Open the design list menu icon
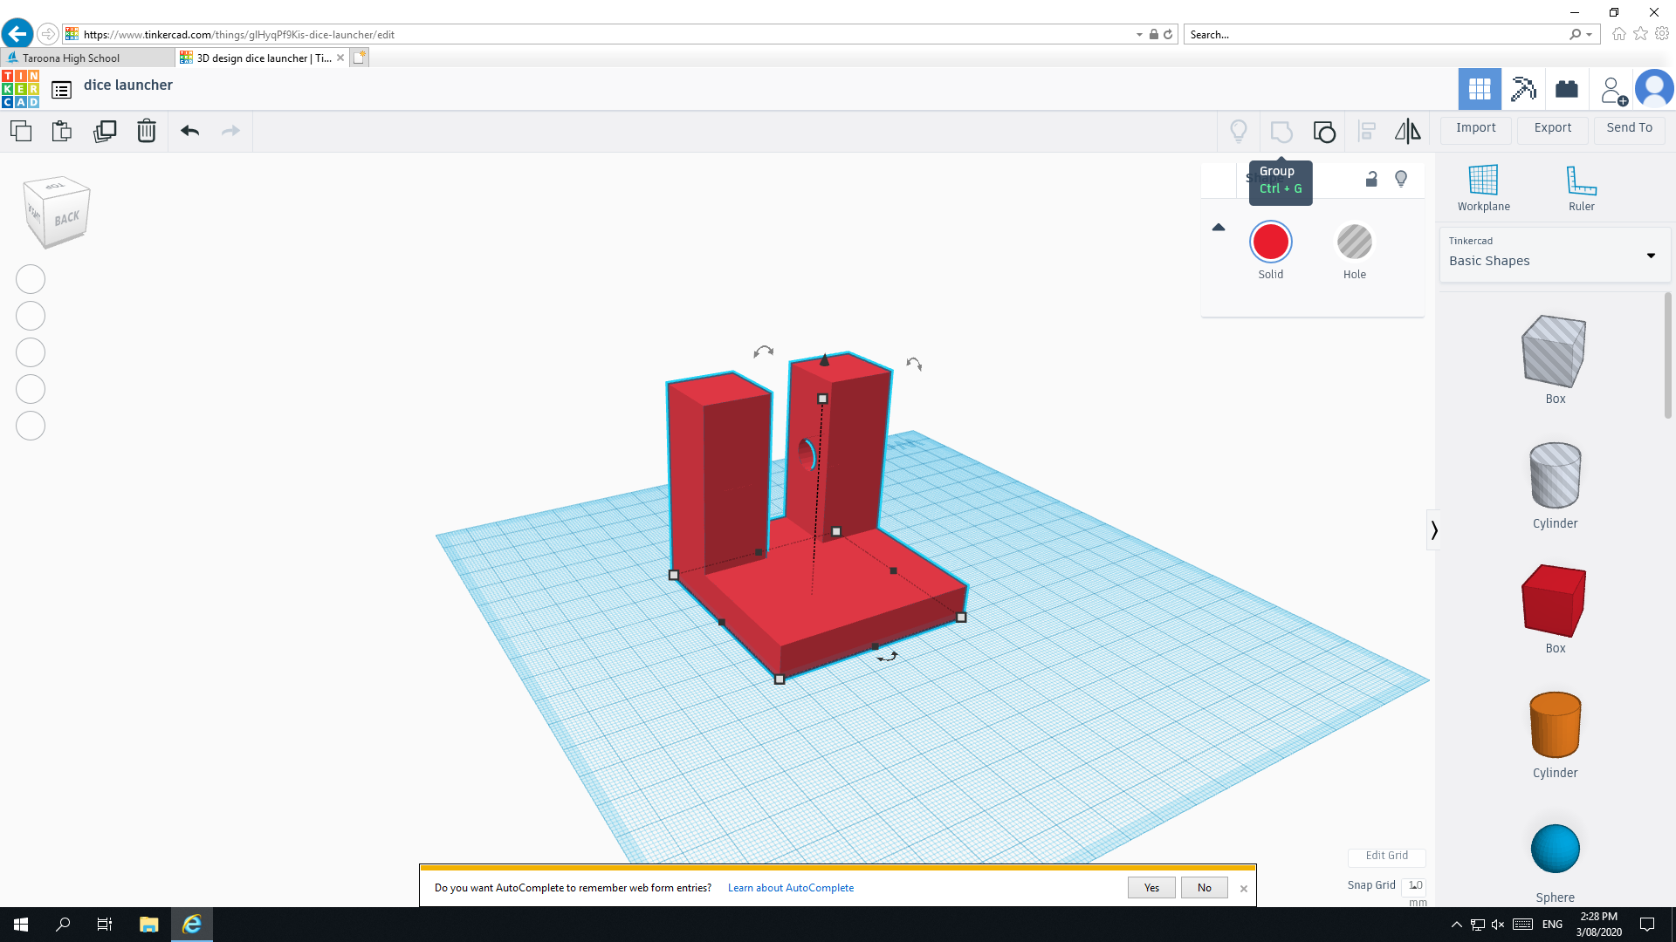This screenshot has width=1676, height=942. point(61,90)
